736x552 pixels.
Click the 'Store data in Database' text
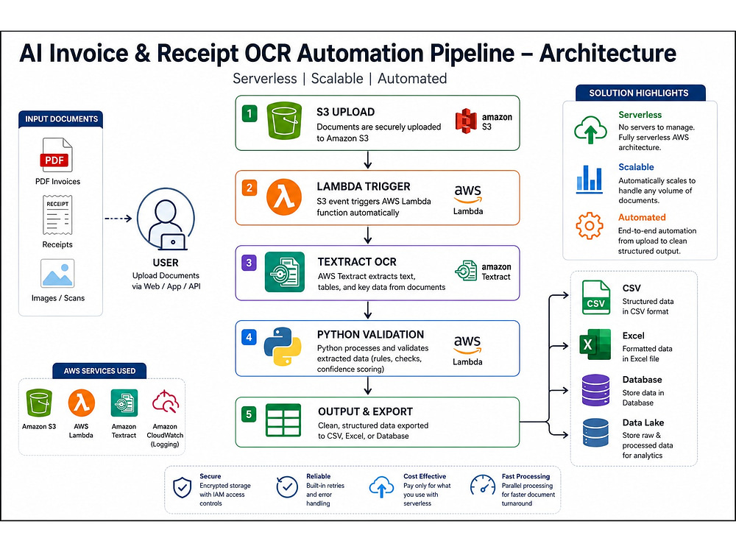(643, 397)
